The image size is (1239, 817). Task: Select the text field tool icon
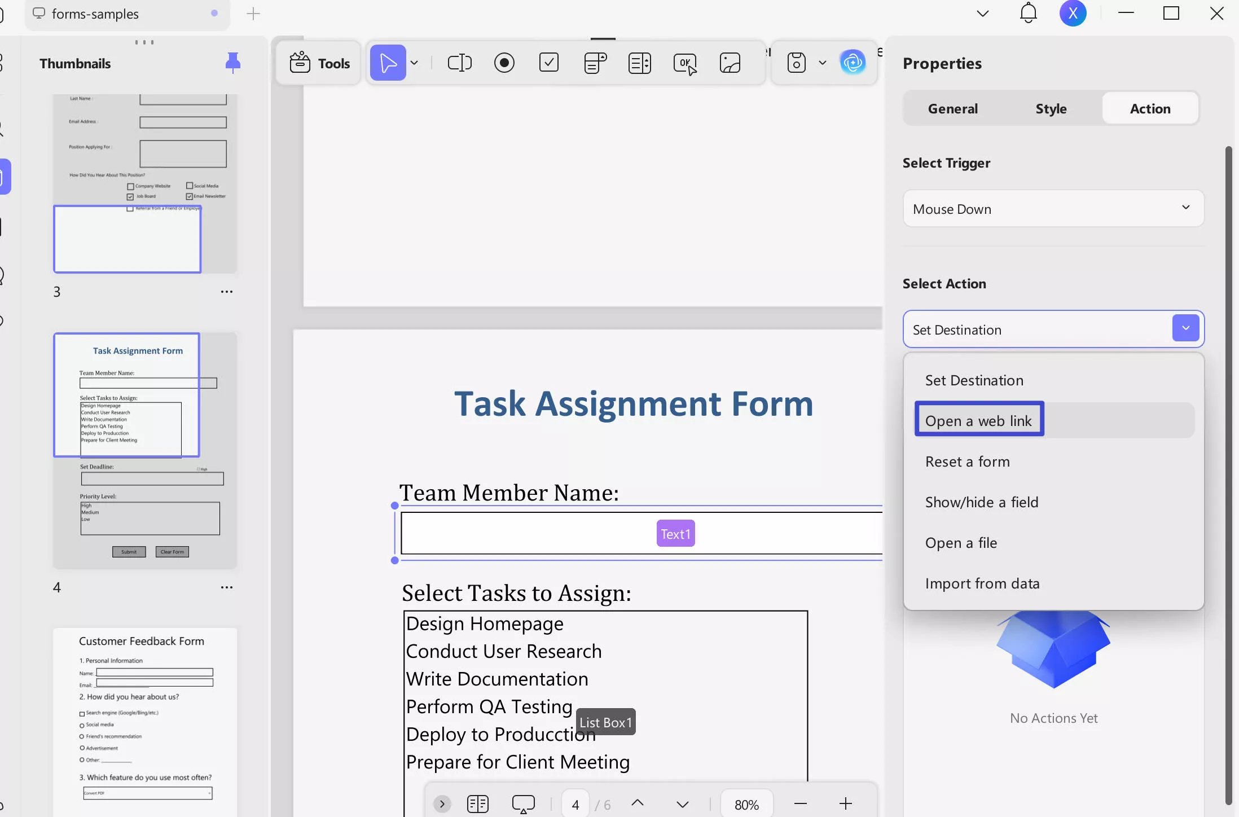pyautogui.click(x=459, y=63)
